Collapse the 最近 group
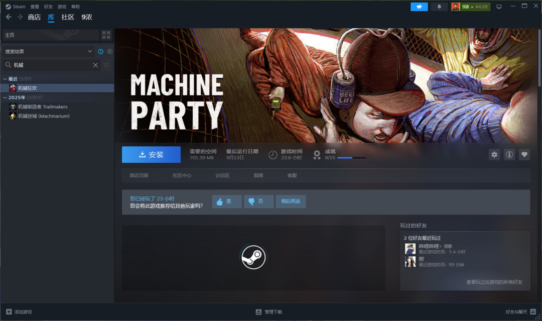542x321 pixels. pyautogui.click(x=5, y=79)
